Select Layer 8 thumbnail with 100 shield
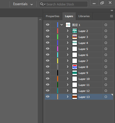 (x=75, y=67)
